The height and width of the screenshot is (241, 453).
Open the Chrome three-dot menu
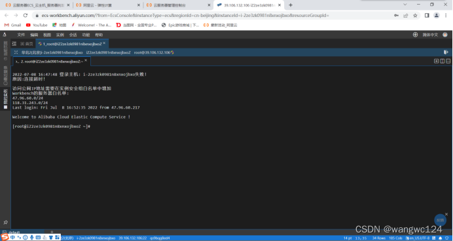[446, 15]
